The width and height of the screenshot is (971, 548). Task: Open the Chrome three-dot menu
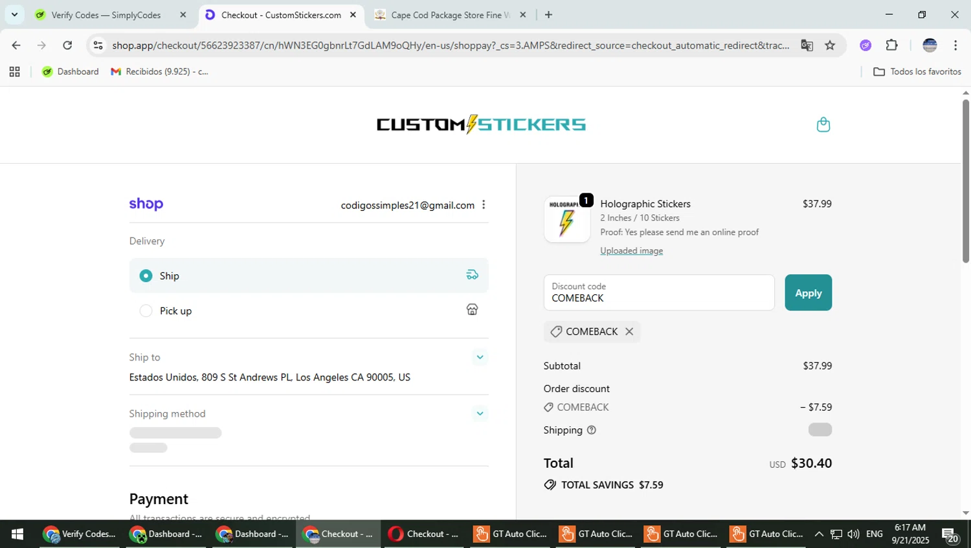[955, 45]
